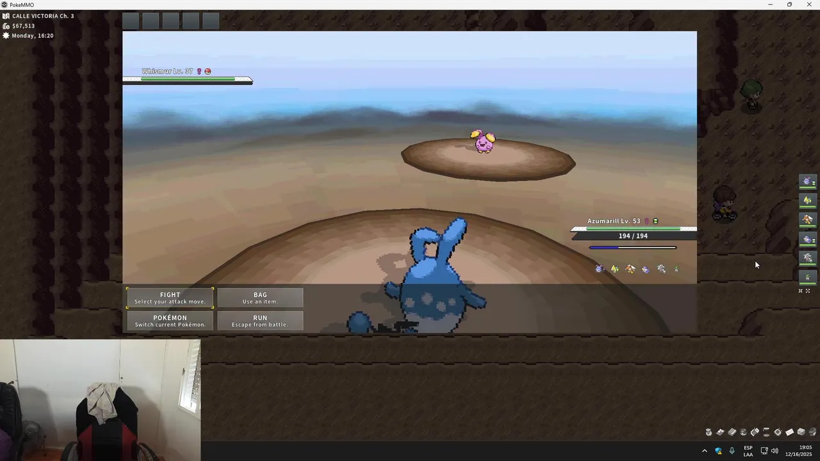This screenshot has width=820, height=461.
Task: Click Azumarill's green HP bar
Action: pos(633,229)
